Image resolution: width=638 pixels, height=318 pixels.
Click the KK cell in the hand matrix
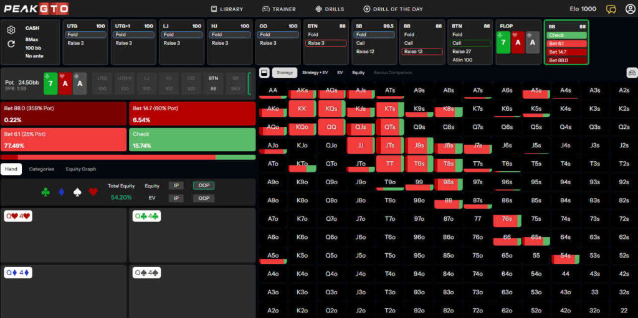point(302,108)
